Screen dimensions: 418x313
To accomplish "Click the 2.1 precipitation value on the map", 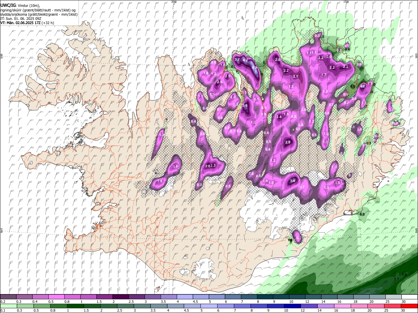I will click(296, 76).
